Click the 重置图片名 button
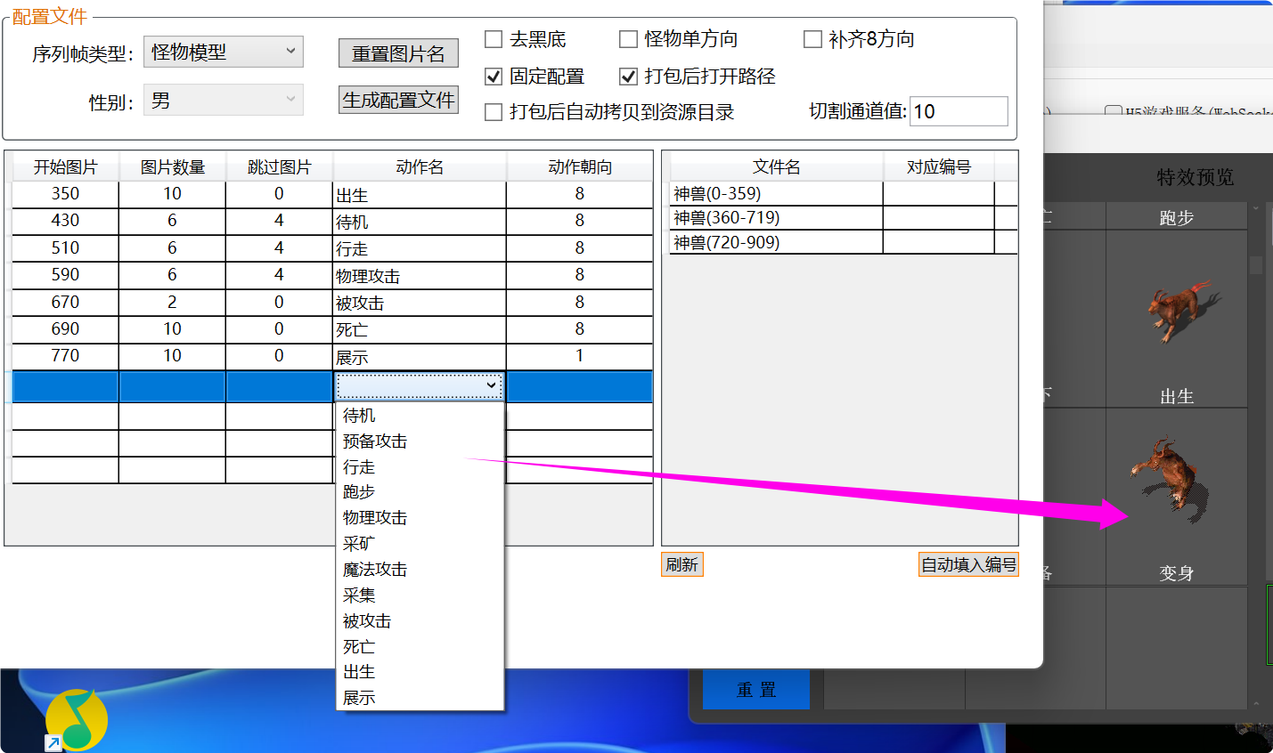 point(397,53)
